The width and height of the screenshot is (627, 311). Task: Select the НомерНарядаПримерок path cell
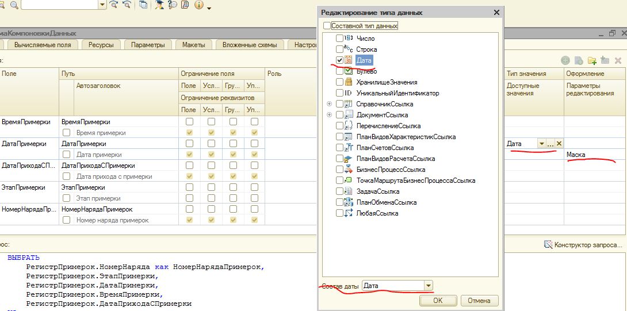tap(118, 209)
